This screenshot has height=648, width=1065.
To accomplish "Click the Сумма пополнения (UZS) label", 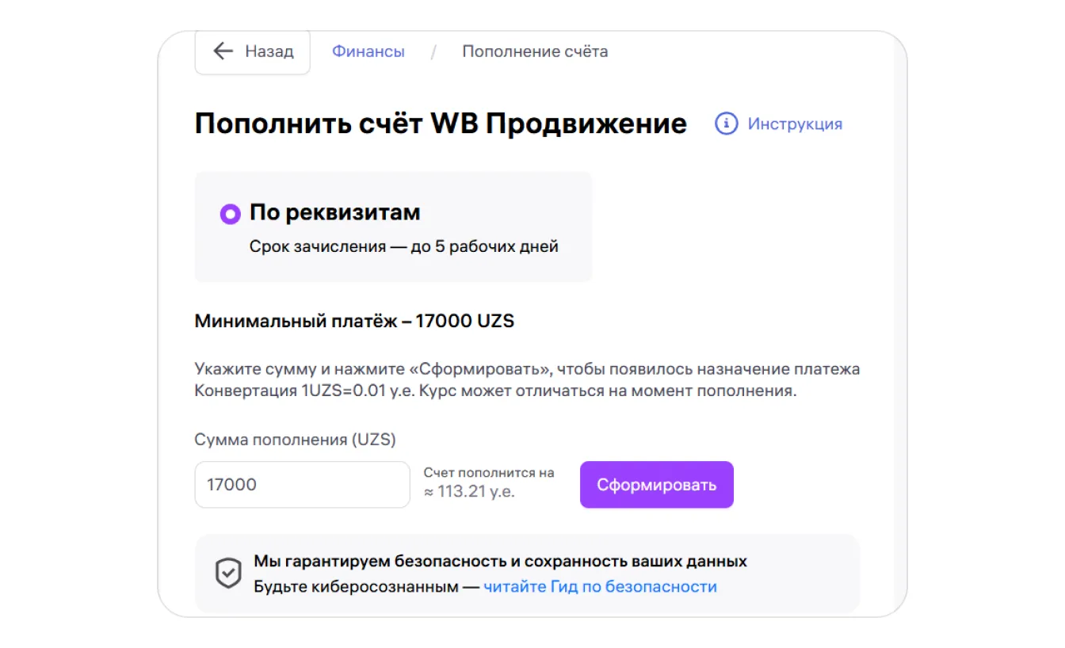I will tap(295, 439).
